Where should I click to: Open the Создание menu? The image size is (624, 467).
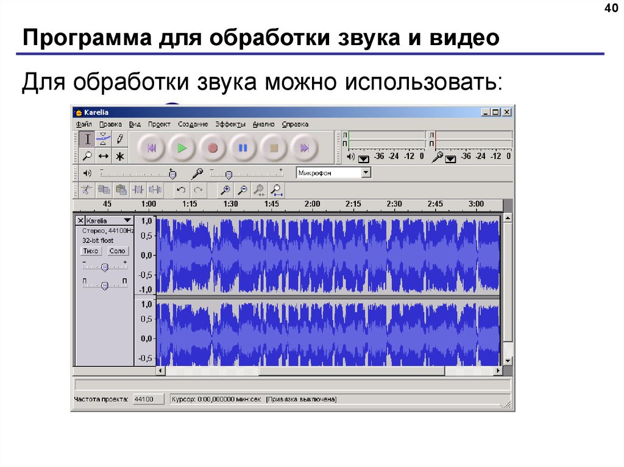pyautogui.click(x=193, y=124)
